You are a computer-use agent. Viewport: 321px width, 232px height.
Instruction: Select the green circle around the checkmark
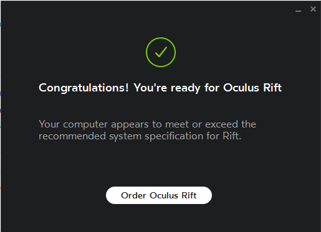pyautogui.click(x=161, y=52)
